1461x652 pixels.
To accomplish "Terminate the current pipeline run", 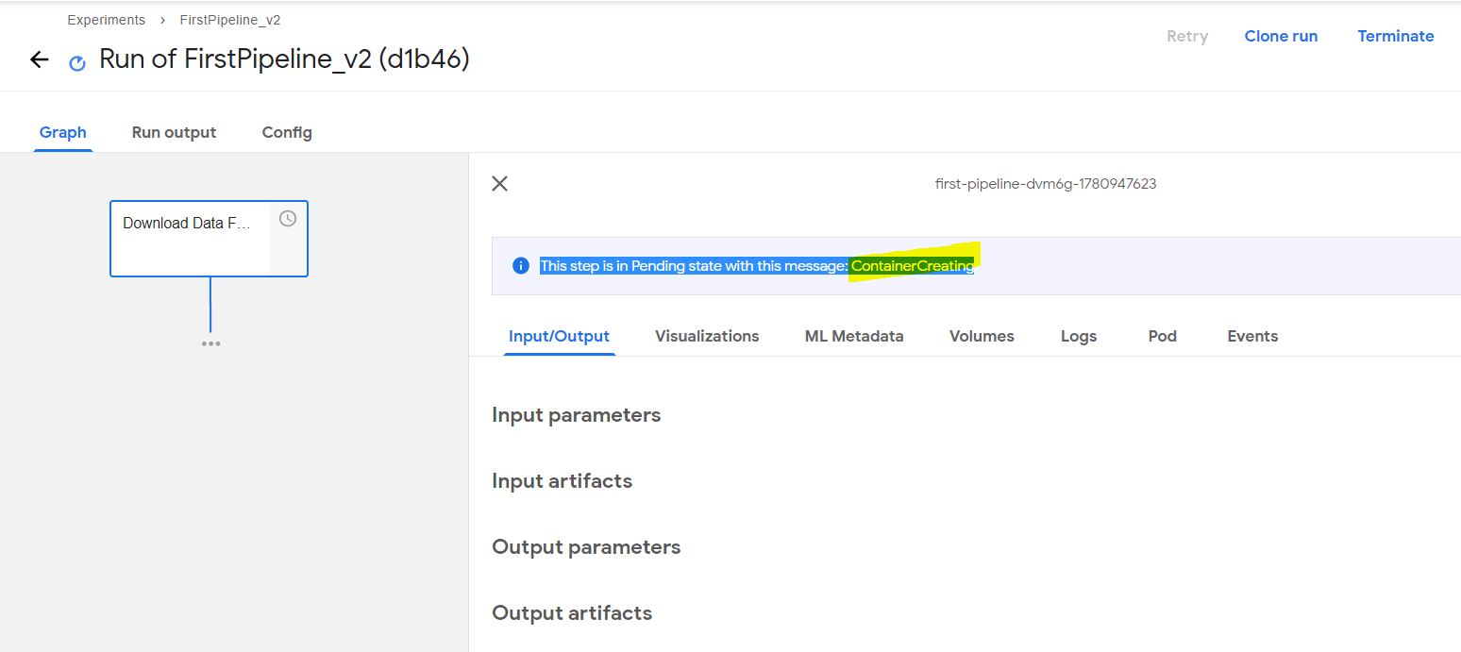I will [x=1396, y=36].
